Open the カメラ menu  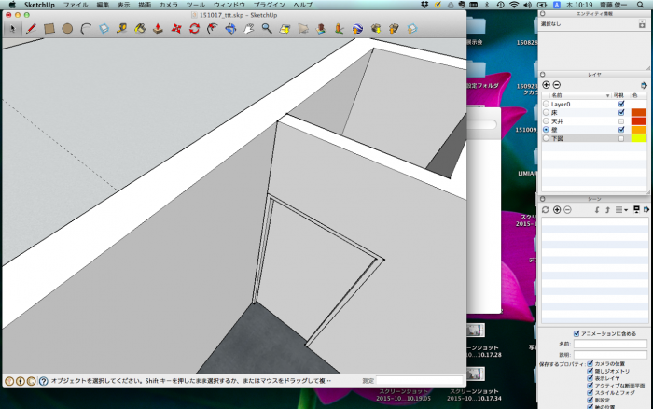(168, 5)
